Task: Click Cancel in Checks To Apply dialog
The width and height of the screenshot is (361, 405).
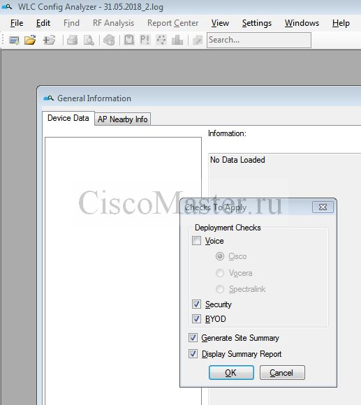Action: (282, 372)
